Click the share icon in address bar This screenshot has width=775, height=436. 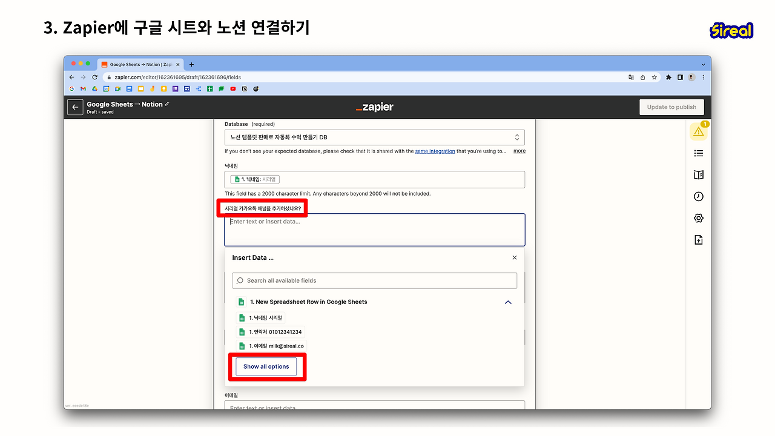[642, 78]
